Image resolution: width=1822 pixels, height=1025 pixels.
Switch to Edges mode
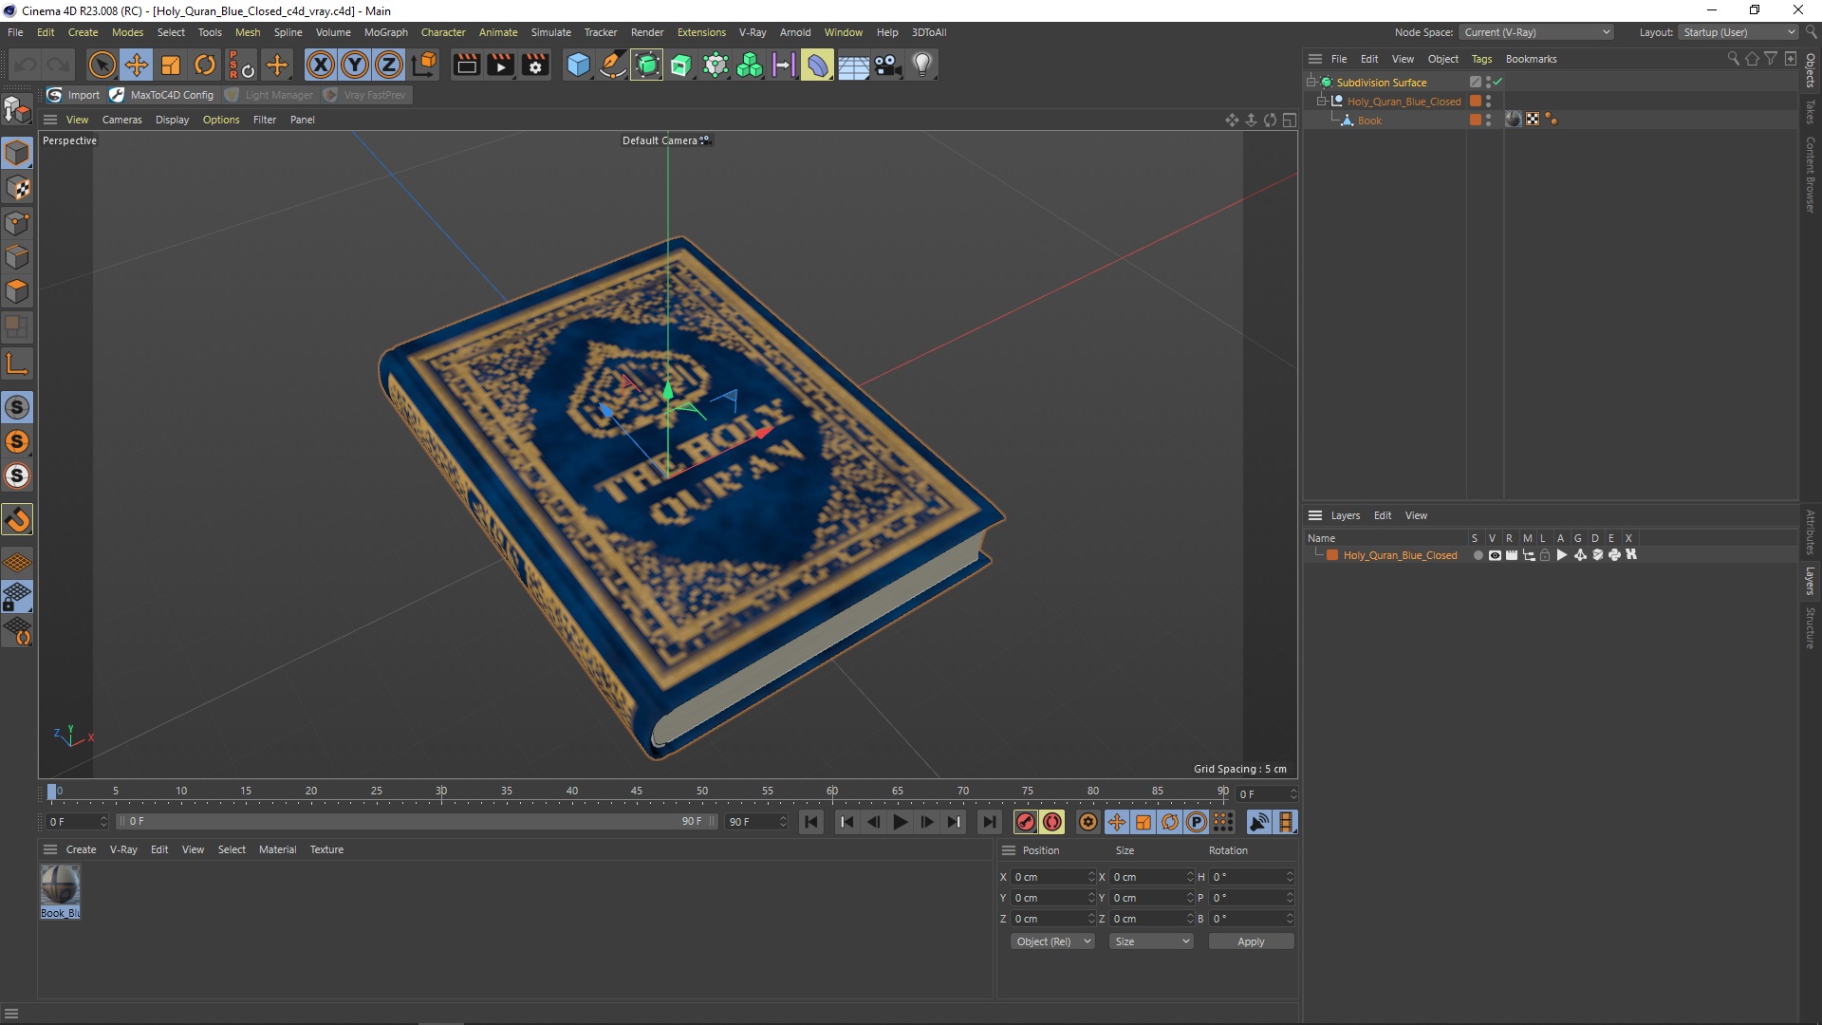[x=17, y=257]
